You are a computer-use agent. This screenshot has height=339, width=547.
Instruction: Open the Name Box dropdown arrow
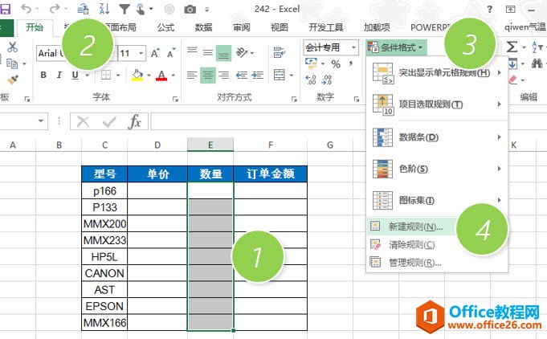tap(41, 121)
